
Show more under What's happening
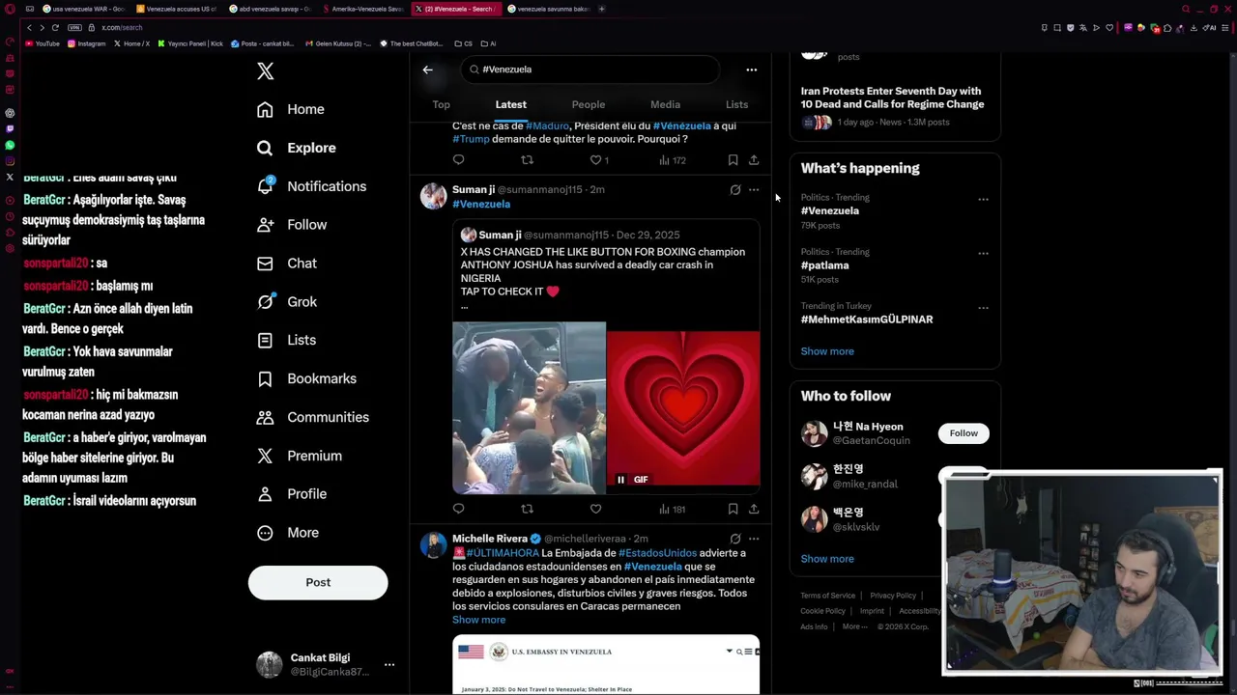827,351
